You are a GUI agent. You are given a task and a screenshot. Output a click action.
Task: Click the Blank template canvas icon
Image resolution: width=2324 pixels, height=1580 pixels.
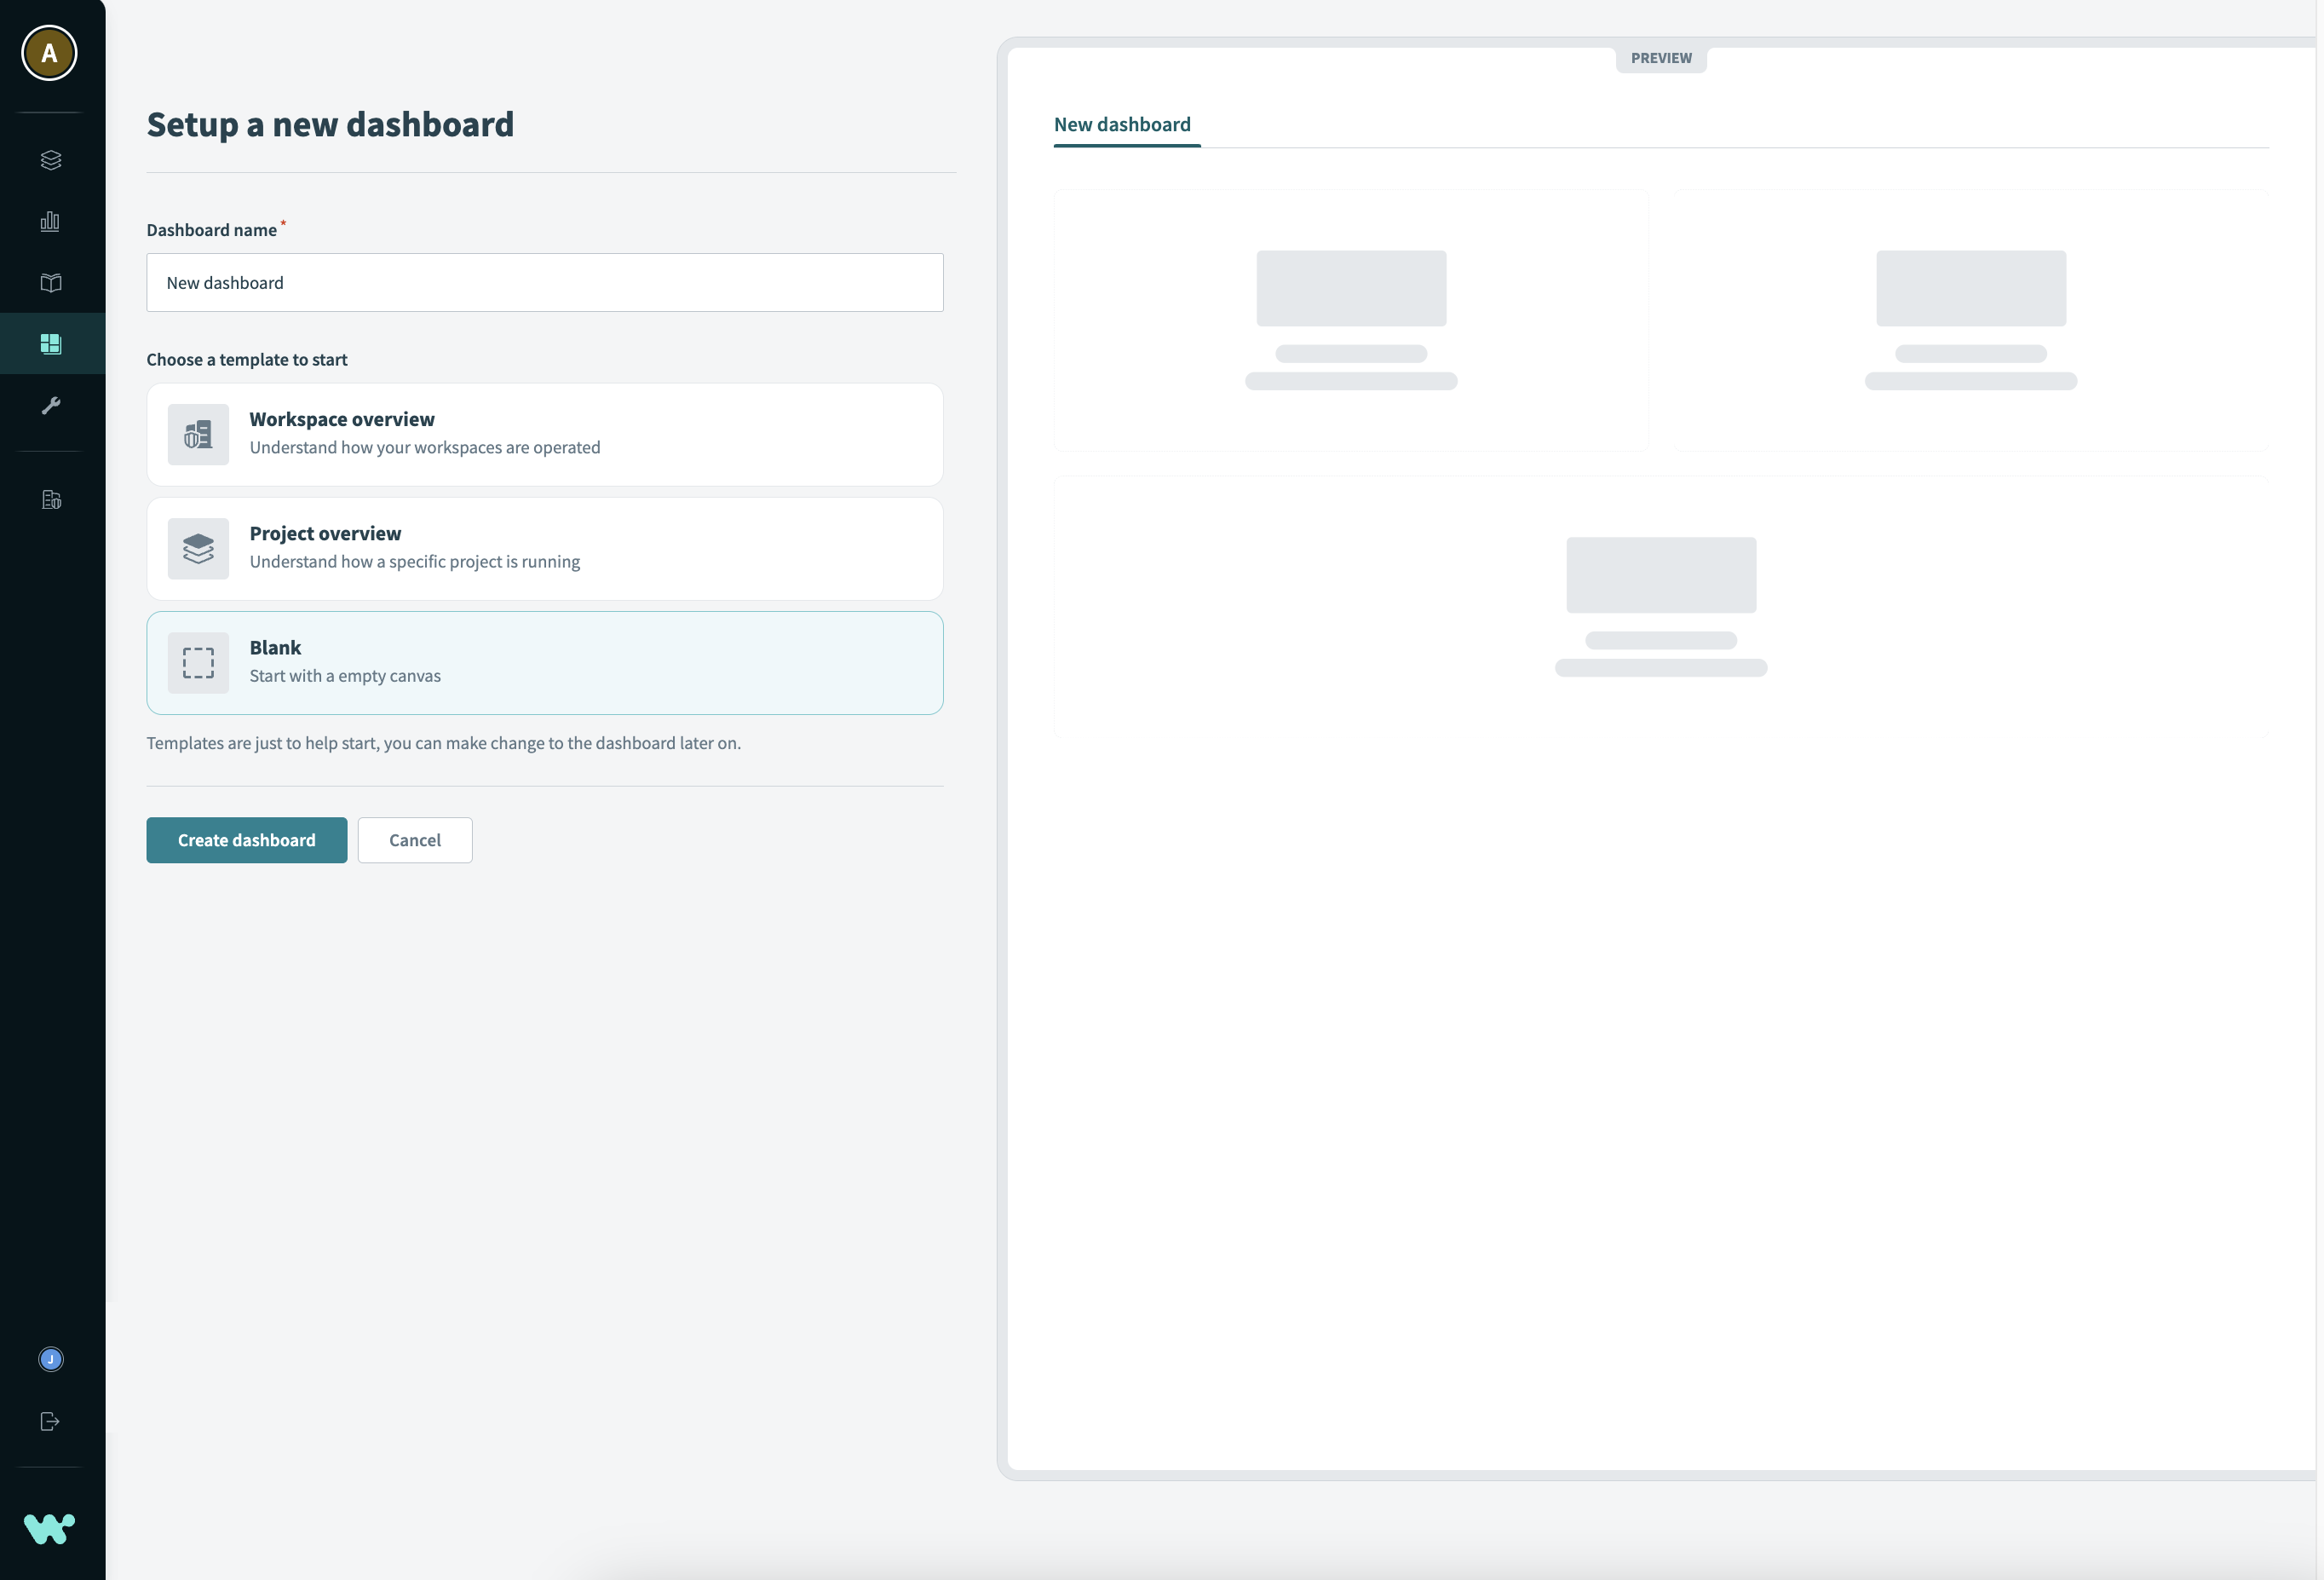tap(198, 661)
